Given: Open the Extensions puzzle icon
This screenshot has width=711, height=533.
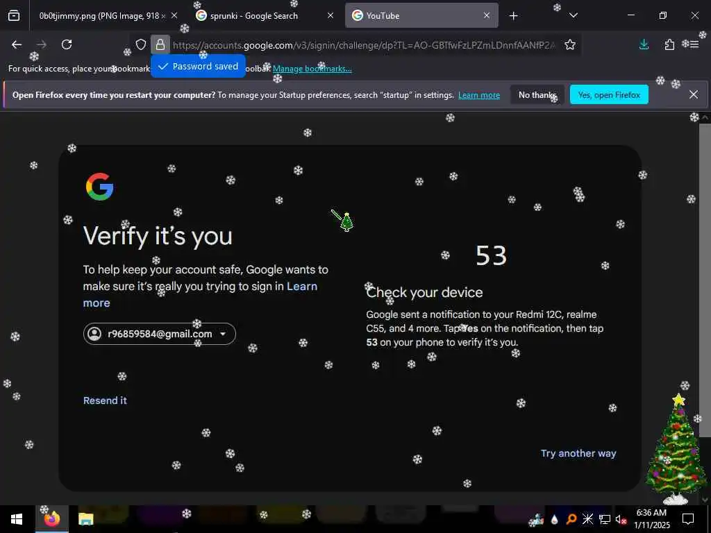Looking at the screenshot, I should pos(669,44).
